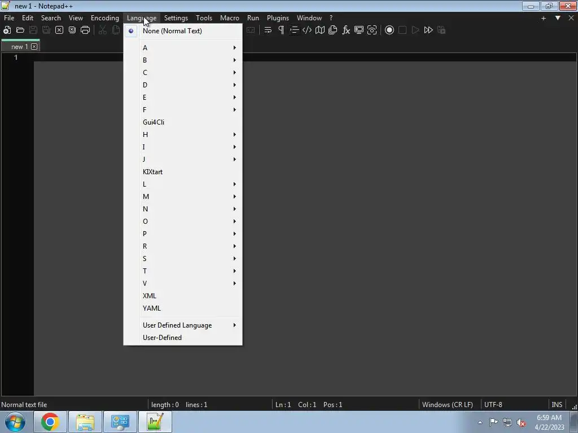Click the Playback macro play icon

pos(415,30)
